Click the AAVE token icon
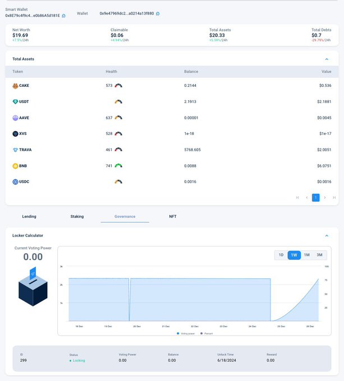The width and height of the screenshot is (344, 381). pyautogui.click(x=15, y=118)
